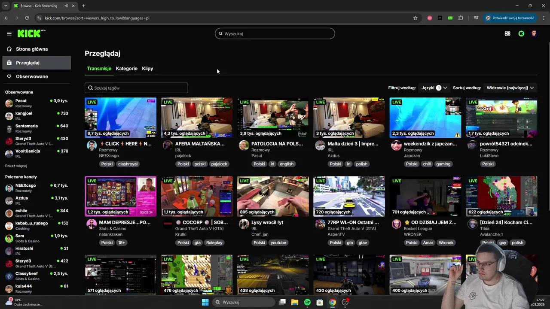The image size is (550, 309).
Task: Click the NEEXcsgo avatar under first stream
Action: 92,145
